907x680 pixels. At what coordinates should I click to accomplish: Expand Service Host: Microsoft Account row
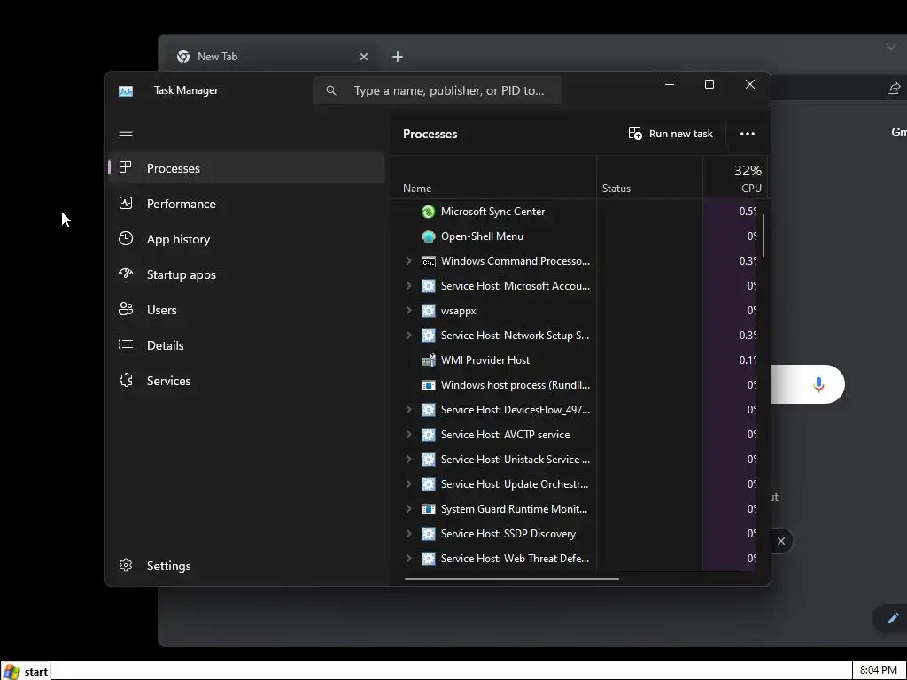pos(408,286)
